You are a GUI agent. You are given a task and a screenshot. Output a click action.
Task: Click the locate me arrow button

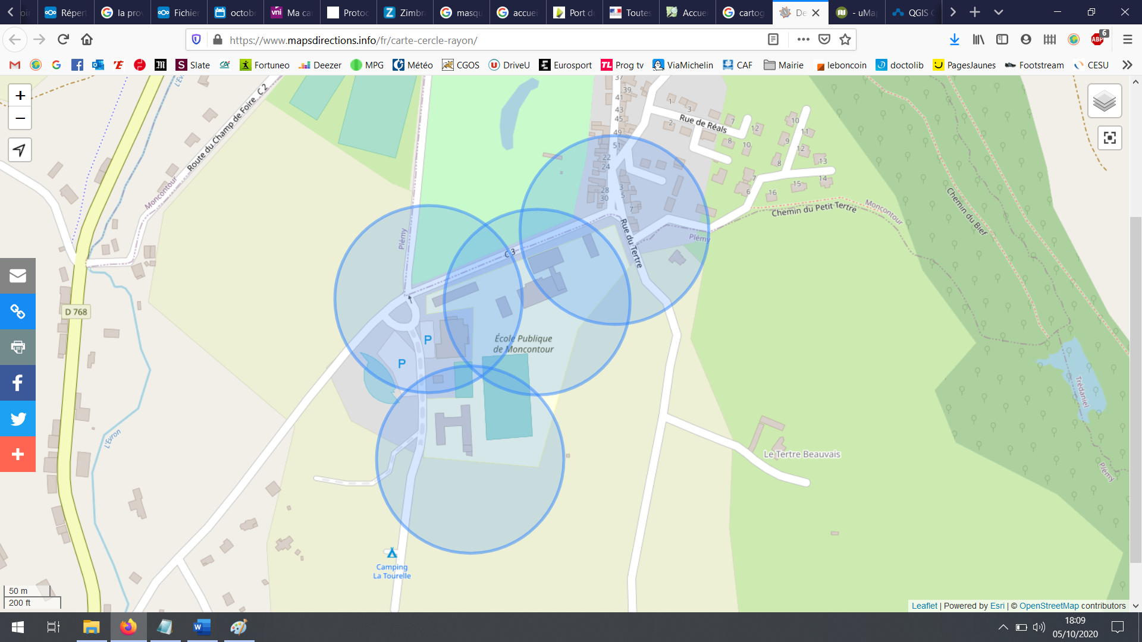pyautogui.click(x=20, y=150)
